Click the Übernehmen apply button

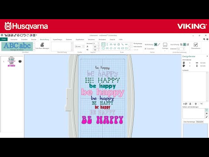point(196,46)
